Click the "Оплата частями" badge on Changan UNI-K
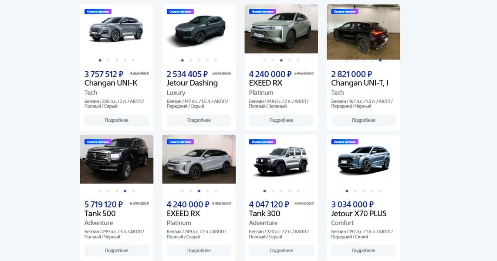 98,12
